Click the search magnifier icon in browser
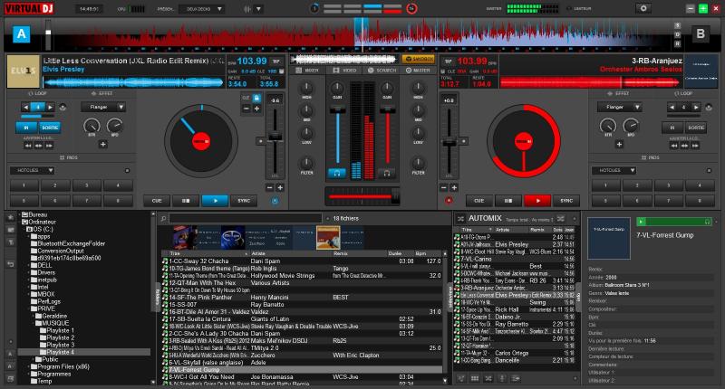 [x=163, y=219]
